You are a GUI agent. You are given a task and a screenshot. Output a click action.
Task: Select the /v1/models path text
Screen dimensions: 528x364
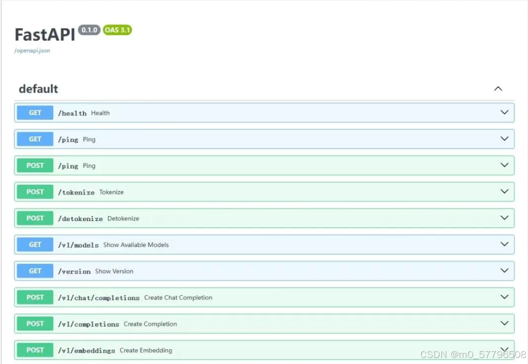point(78,245)
